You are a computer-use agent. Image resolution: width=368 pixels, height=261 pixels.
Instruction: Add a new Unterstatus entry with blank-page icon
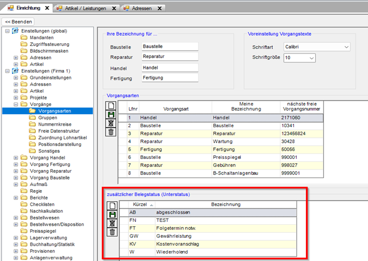click(111, 206)
